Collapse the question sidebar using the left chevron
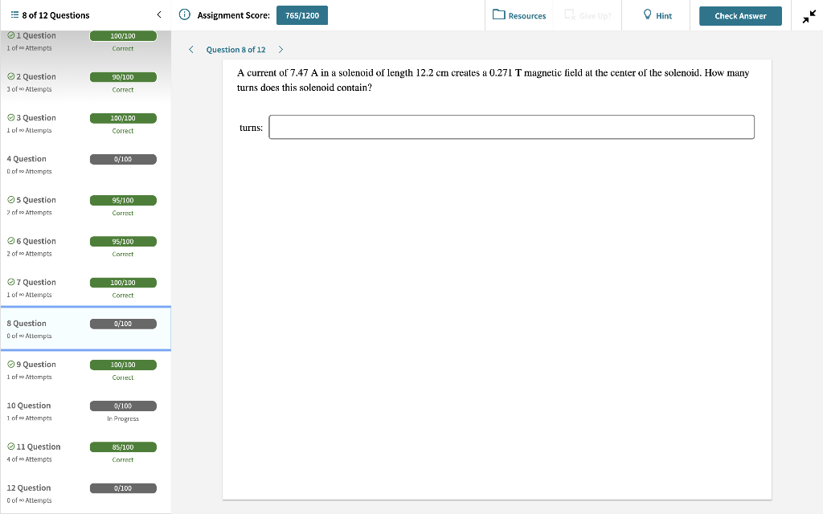Screen dimensions: 823x514 158,14
